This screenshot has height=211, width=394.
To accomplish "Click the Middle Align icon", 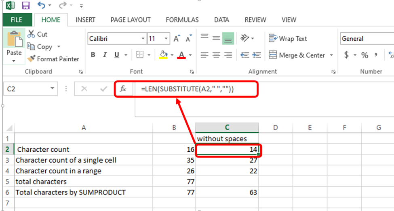I will [216, 38].
